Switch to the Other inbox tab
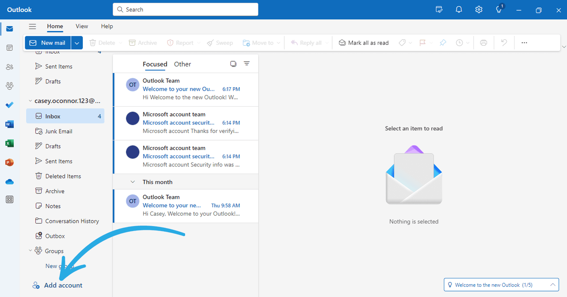567x297 pixels. [182, 64]
